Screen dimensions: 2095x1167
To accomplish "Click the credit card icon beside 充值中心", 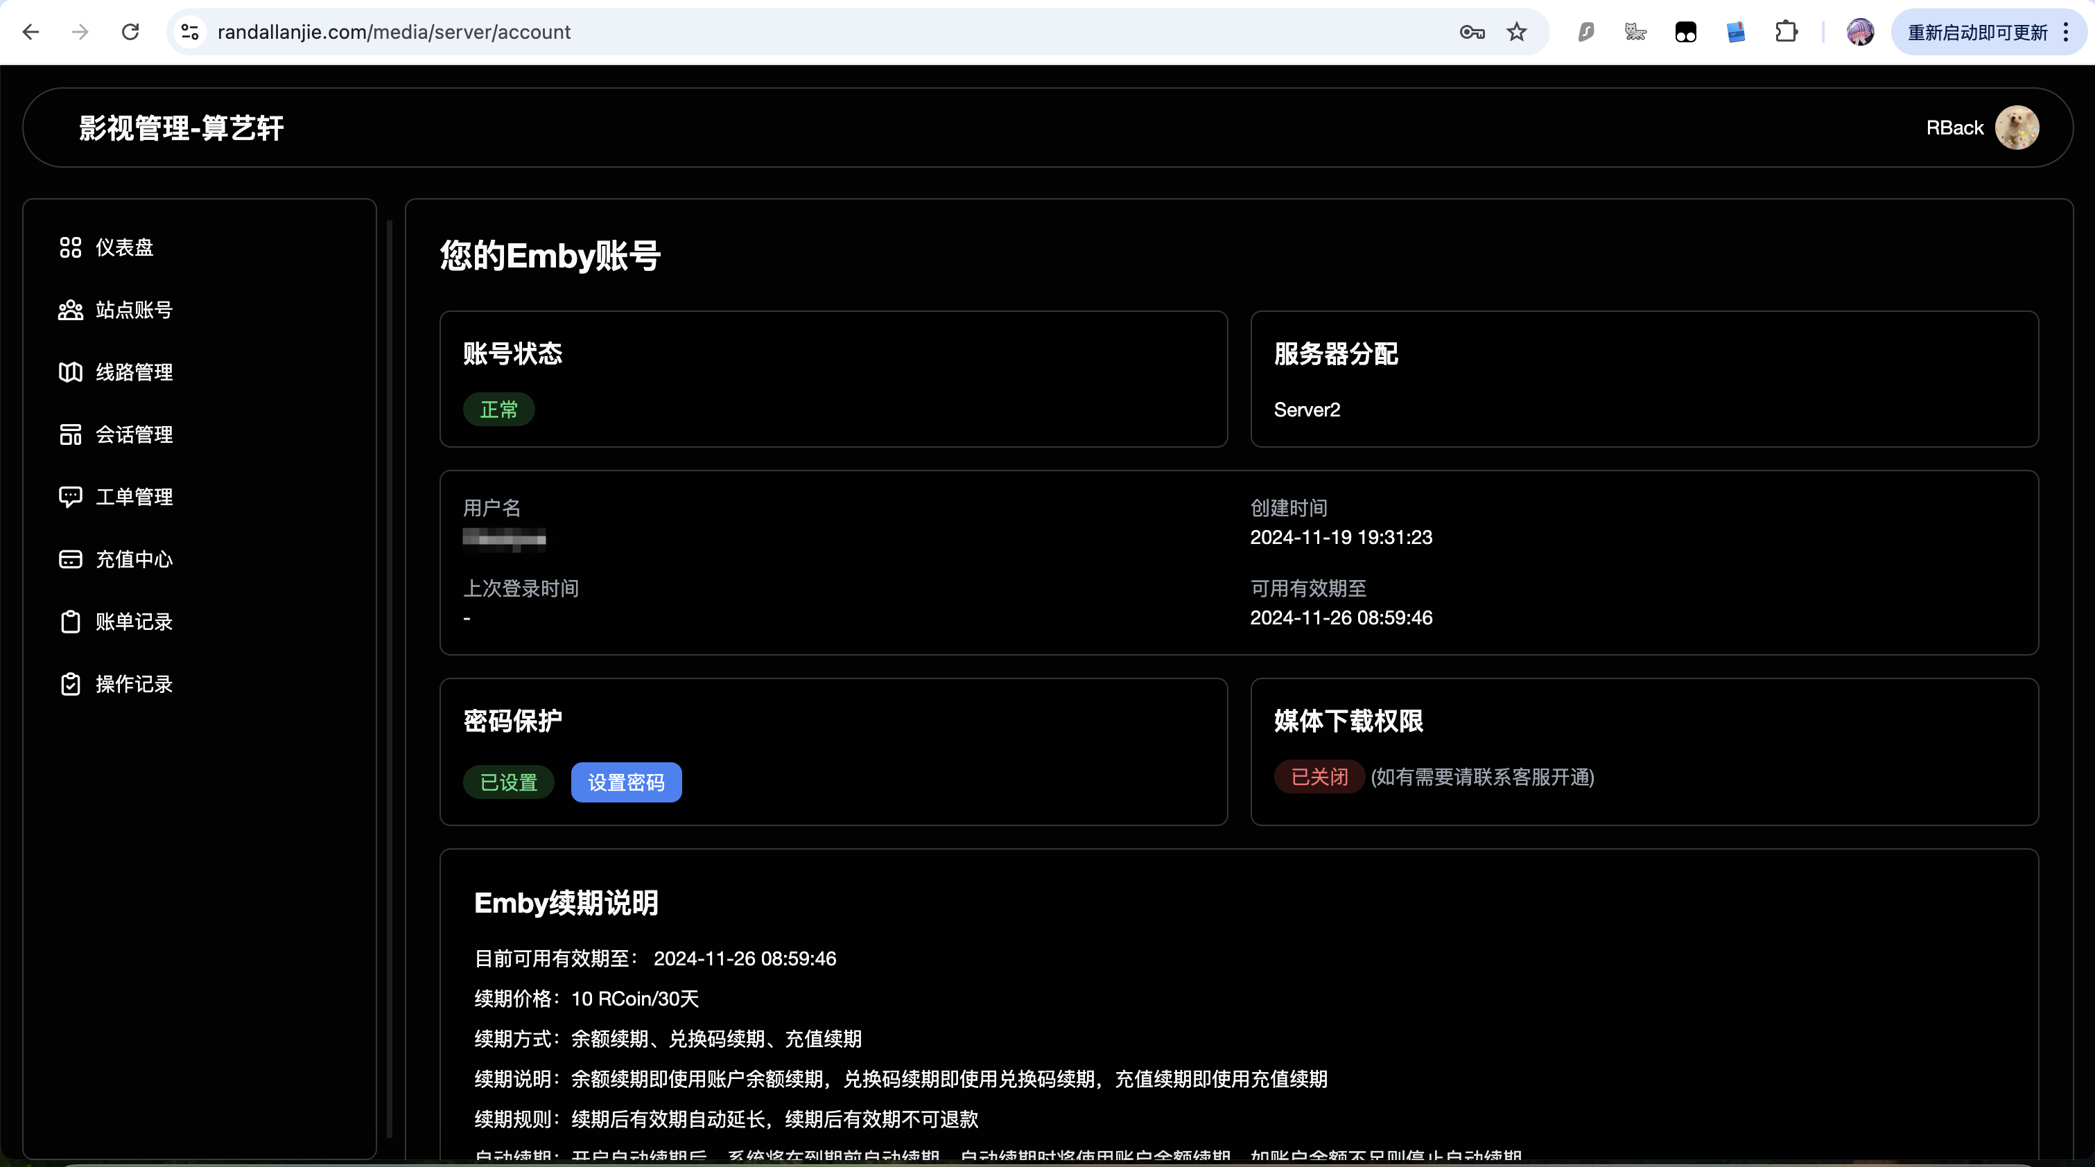I will coord(71,559).
